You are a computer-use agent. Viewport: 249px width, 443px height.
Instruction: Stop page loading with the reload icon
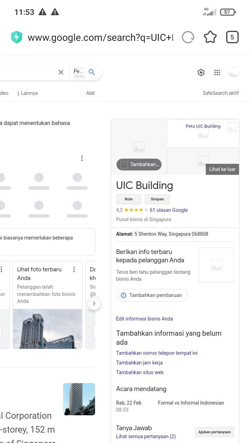coord(188,37)
